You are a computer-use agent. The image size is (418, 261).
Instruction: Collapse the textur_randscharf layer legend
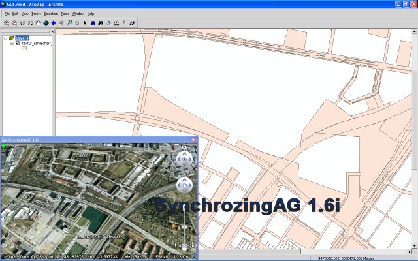[12, 43]
